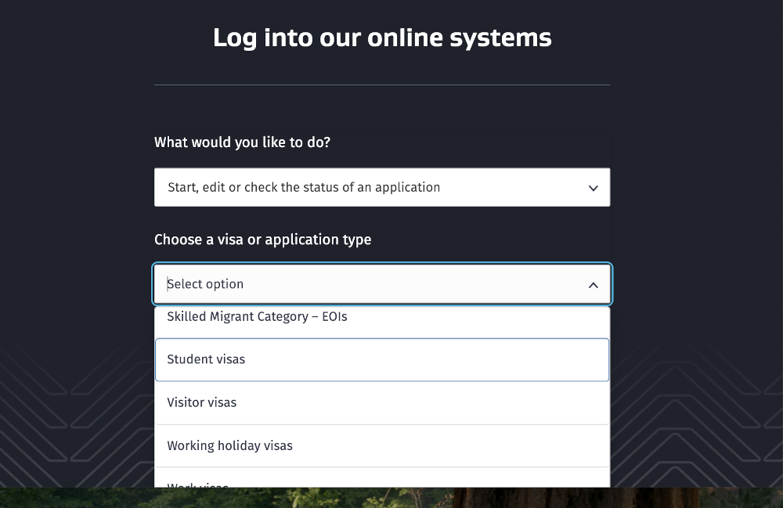The height and width of the screenshot is (508, 783).
Task: Click the "What would you like to do?" label
Action: (242, 142)
